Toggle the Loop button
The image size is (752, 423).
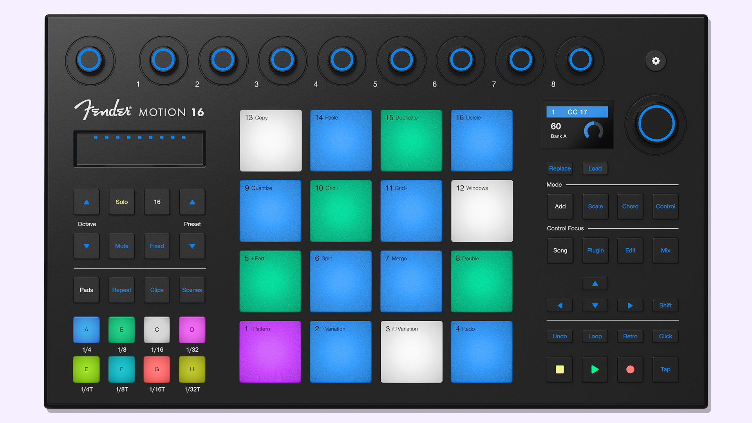tap(595, 336)
